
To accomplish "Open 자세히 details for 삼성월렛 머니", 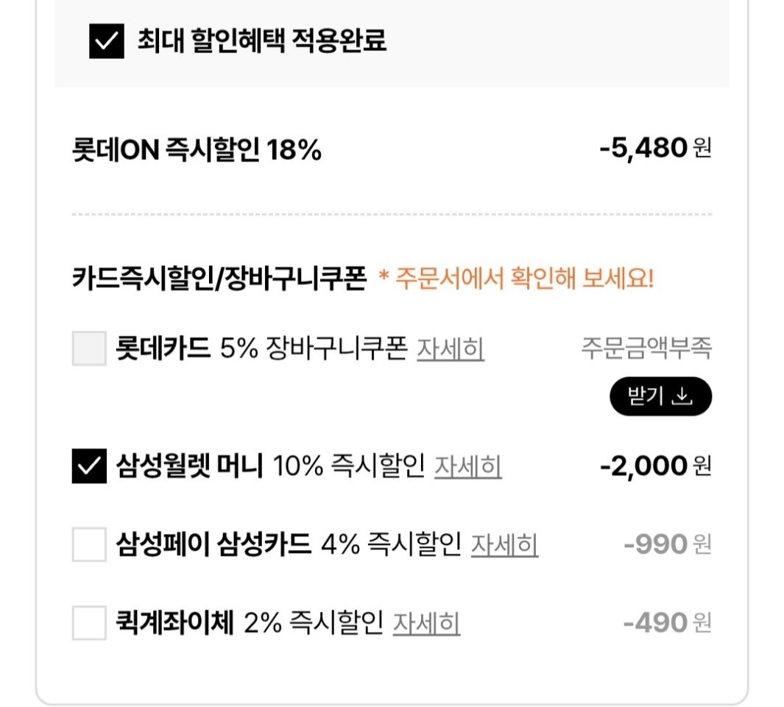I will tap(468, 465).
